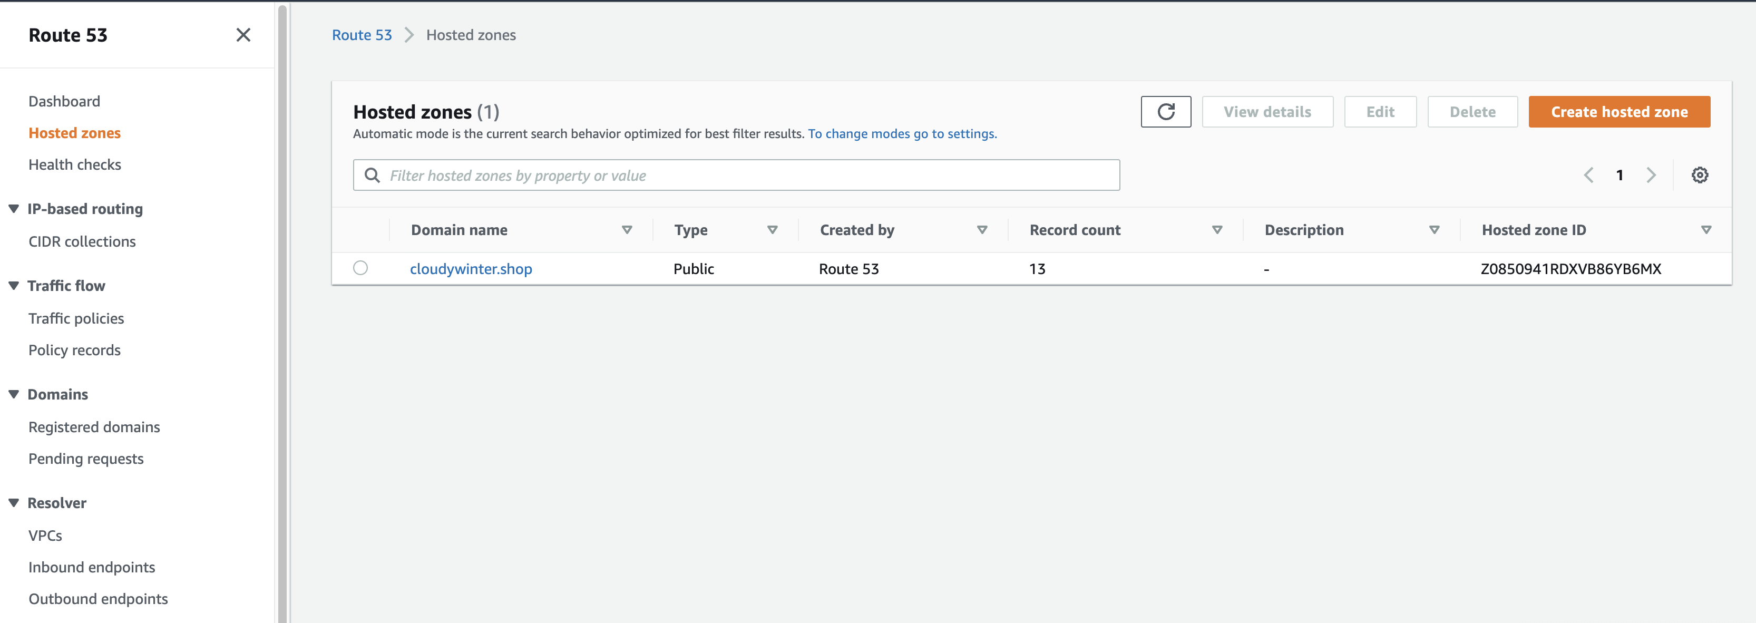Image resolution: width=1756 pixels, height=623 pixels.
Task: Click Create hosted zone button
Action: pos(1619,112)
